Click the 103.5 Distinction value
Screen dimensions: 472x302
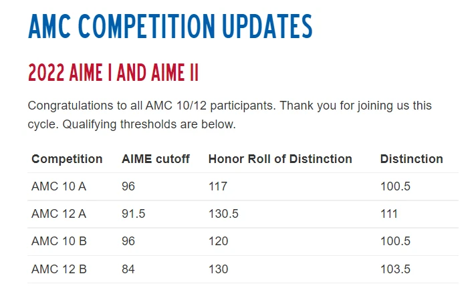[395, 269]
